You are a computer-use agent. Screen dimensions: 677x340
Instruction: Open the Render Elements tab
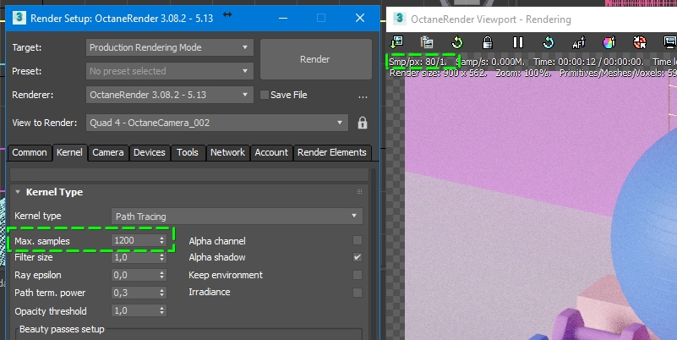(332, 152)
